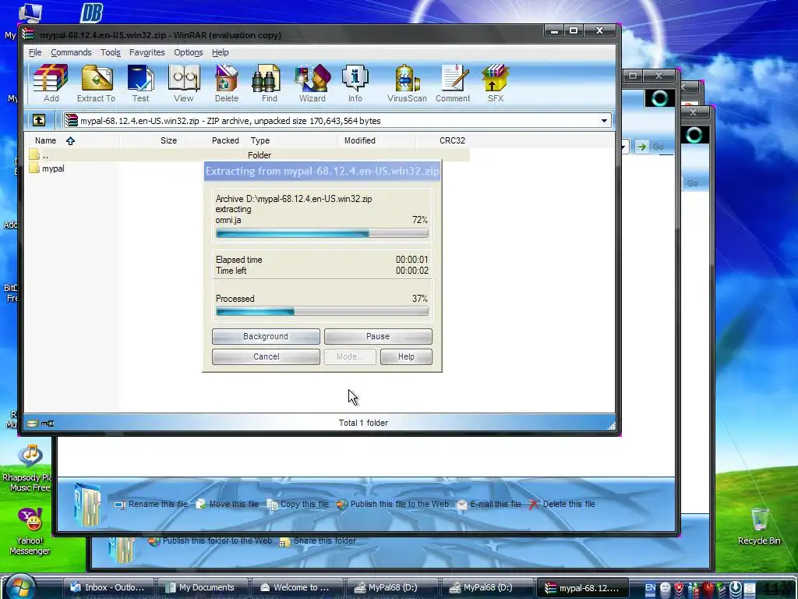Image resolution: width=798 pixels, height=599 pixels.
Task: Click the Test archive toolbar icon
Action: click(140, 83)
